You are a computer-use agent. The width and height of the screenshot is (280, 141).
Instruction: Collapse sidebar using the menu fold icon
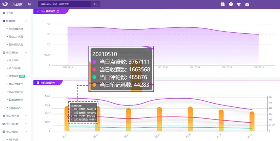30,4
